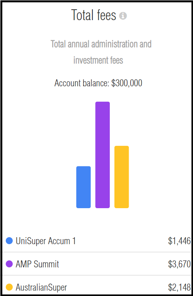Open the AustralianSuper fund name

click(x=41, y=287)
